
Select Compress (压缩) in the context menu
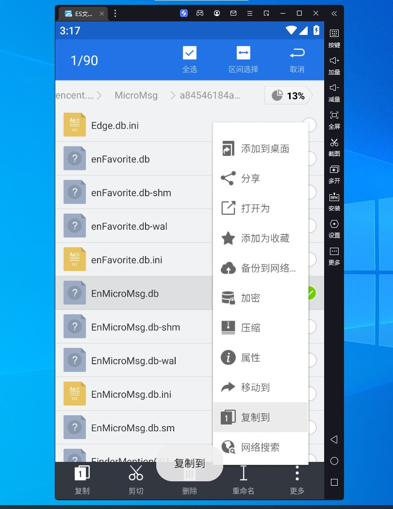[261, 328]
